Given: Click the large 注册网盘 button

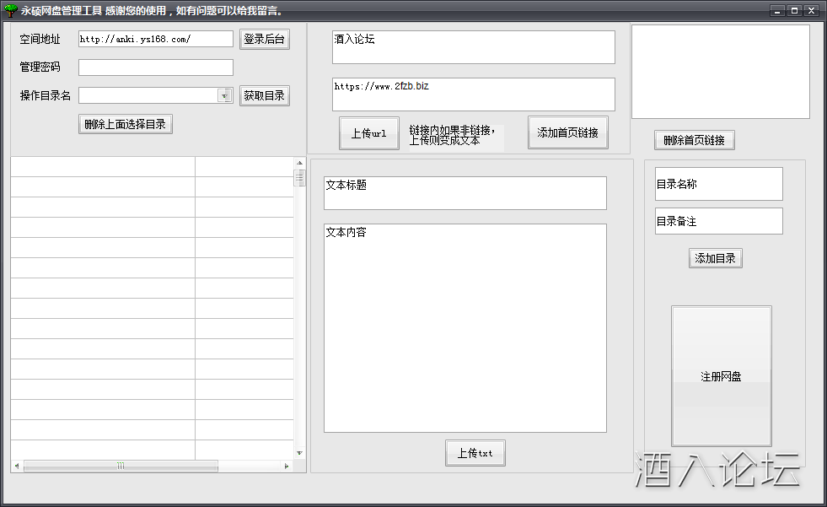Looking at the screenshot, I should click(x=721, y=376).
